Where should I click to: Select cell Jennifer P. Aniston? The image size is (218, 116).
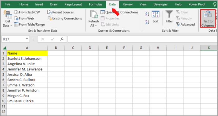27,90
